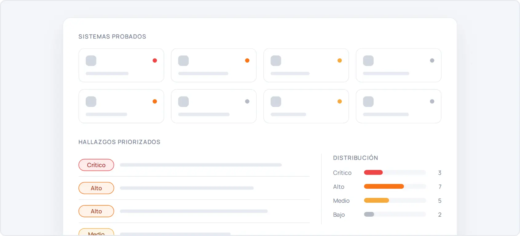Click the orange Alto distribution bar
The height and width of the screenshot is (236, 520).
384,186
